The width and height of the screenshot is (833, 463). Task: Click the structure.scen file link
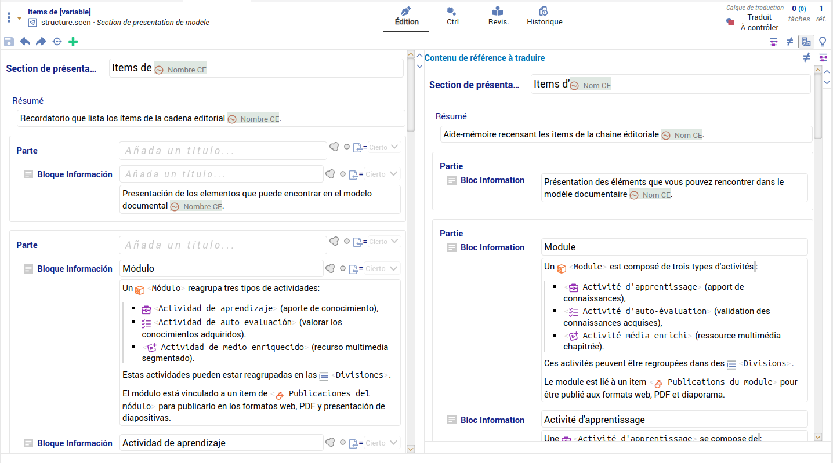(65, 23)
